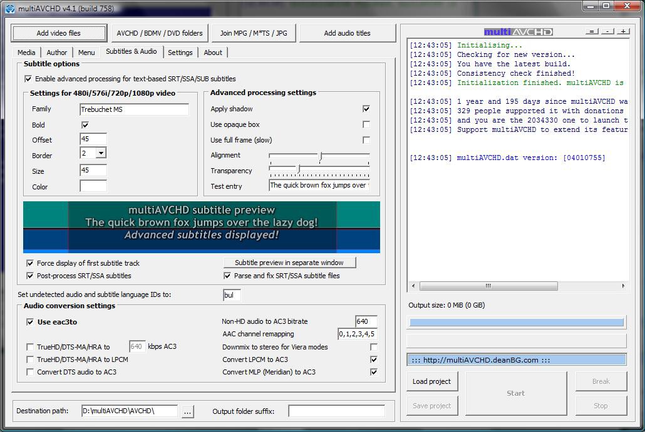Viewport: 645px width, 432px height.
Task: Click Join MPG / M*TS / JPG button
Action: [254, 33]
